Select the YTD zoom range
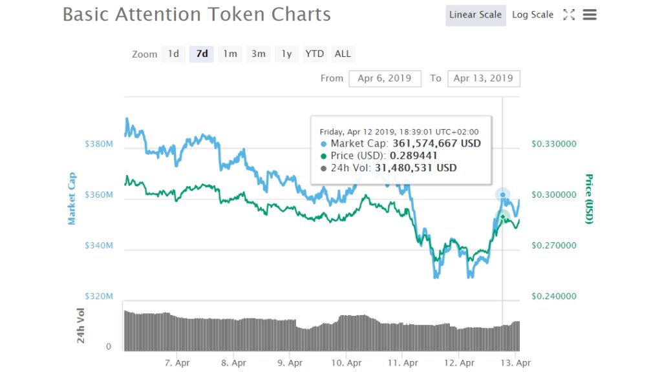 (x=314, y=54)
